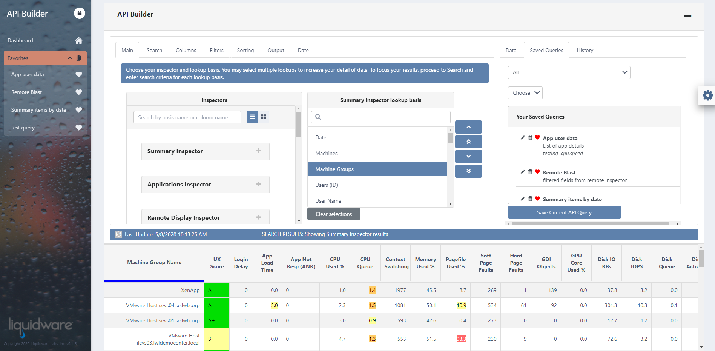Select Users (ID) lookup basis

point(377,185)
